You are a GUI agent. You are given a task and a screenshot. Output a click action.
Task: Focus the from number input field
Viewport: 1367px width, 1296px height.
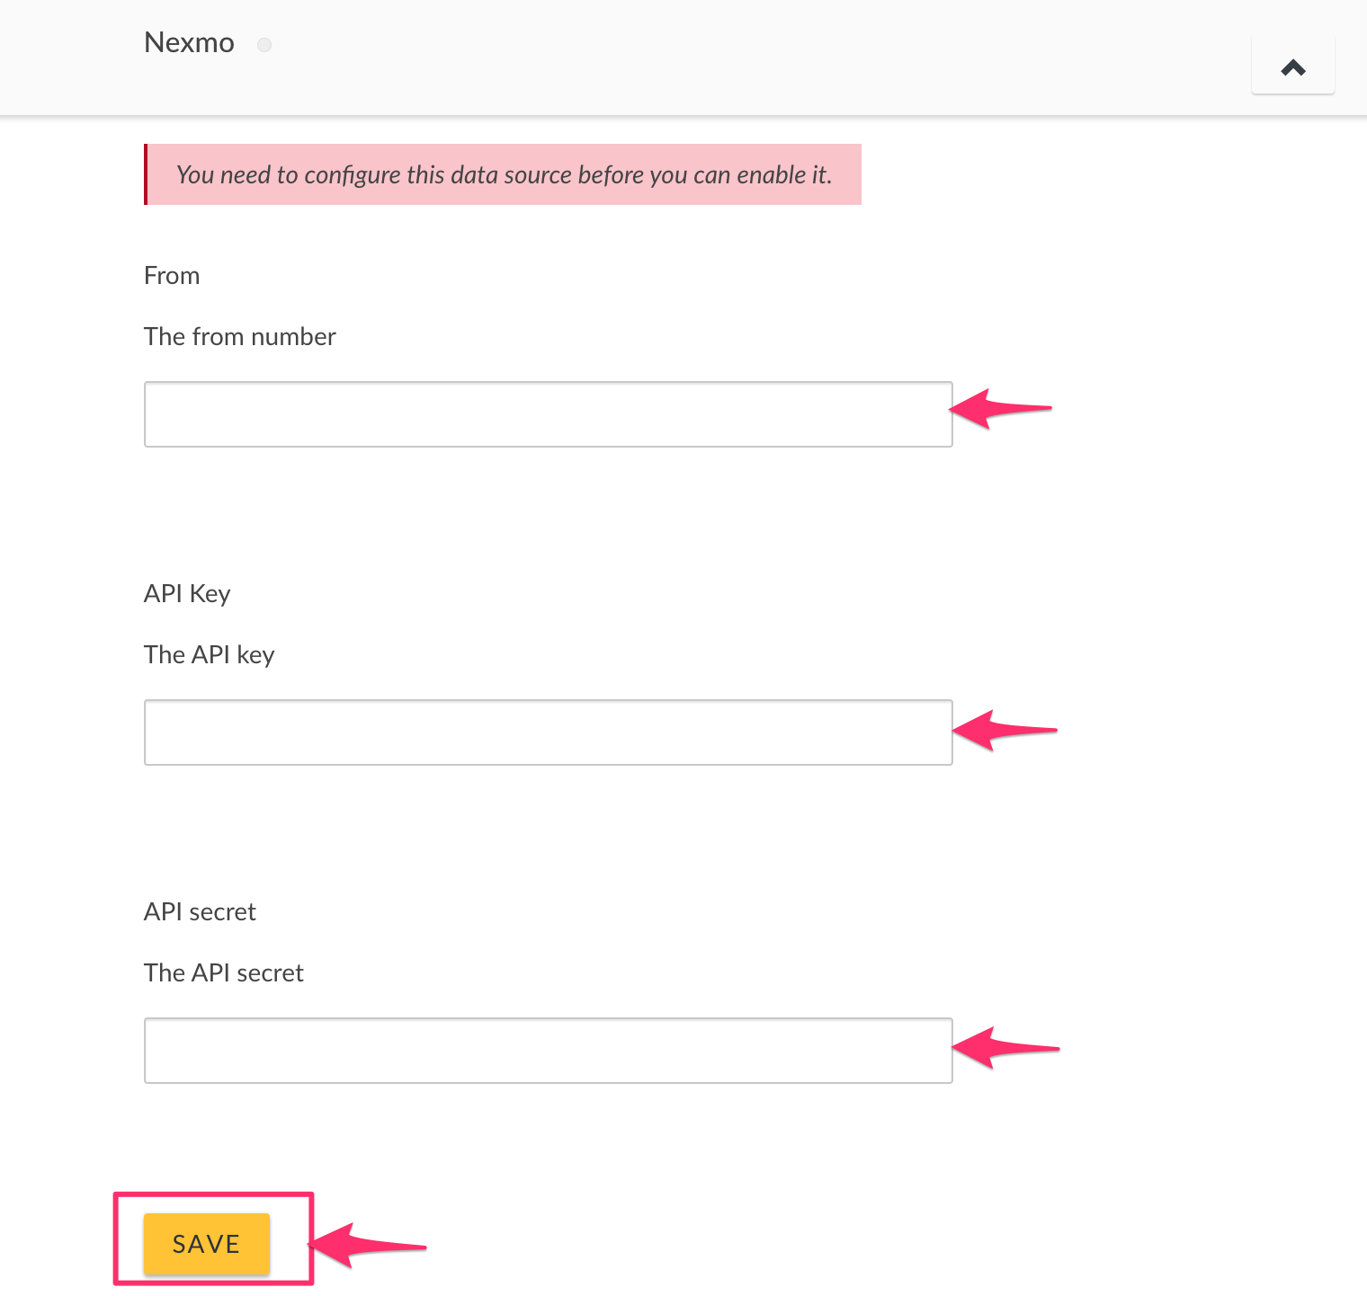(x=548, y=414)
